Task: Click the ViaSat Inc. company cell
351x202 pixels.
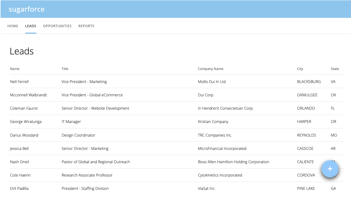Action: (207, 188)
